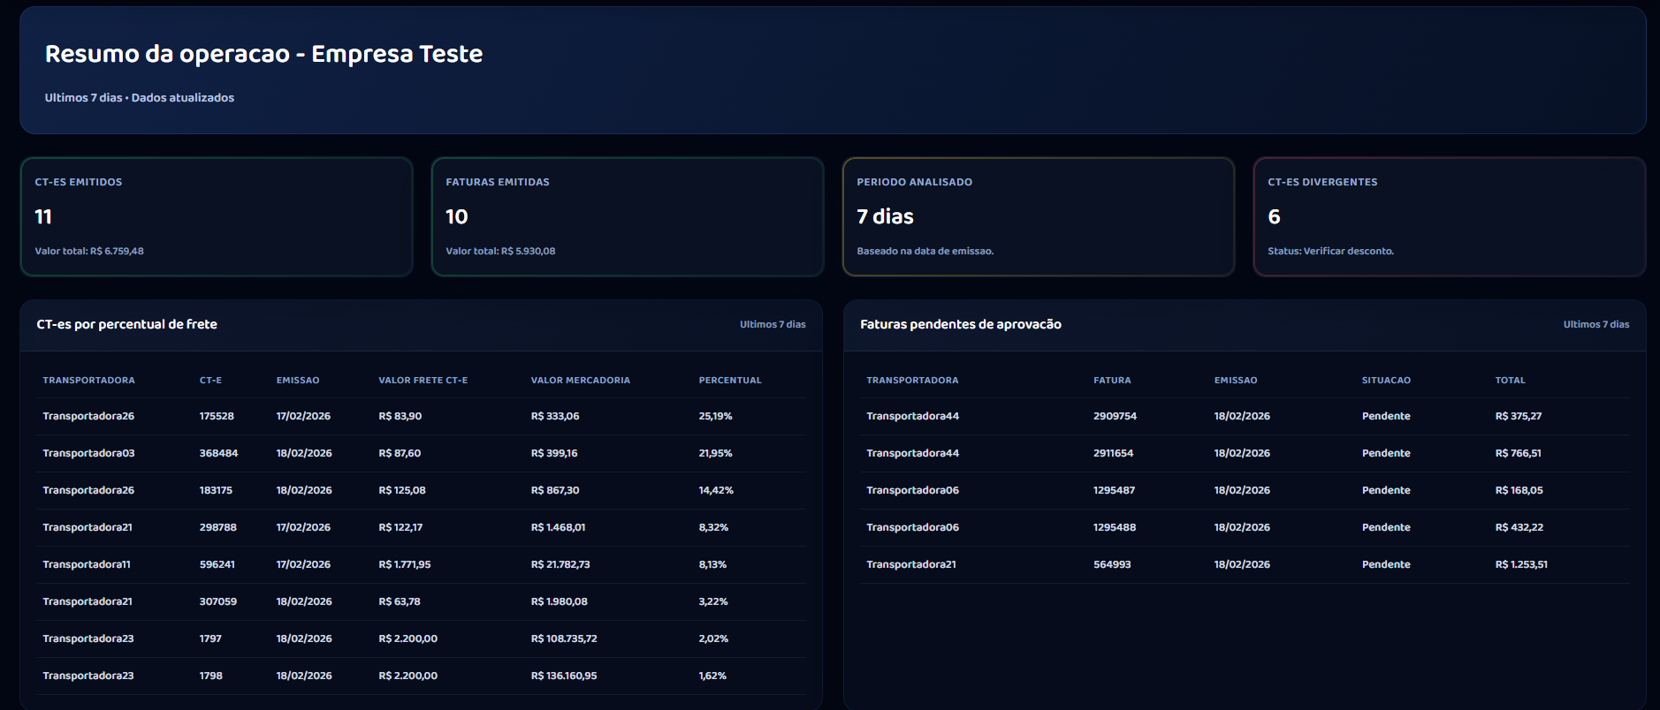Open the Periodo Analisado card
Image resolution: width=1660 pixels, height=710 pixels.
point(1038,216)
